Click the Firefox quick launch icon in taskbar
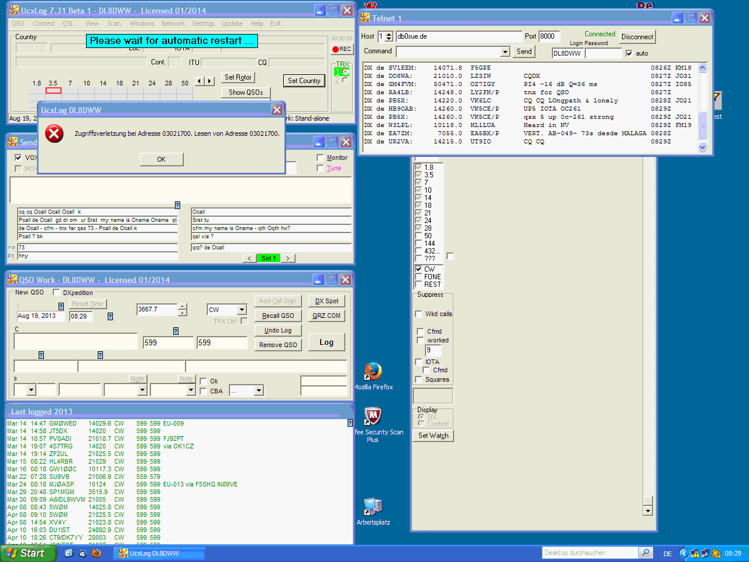This screenshot has width=749, height=562. coord(97,553)
